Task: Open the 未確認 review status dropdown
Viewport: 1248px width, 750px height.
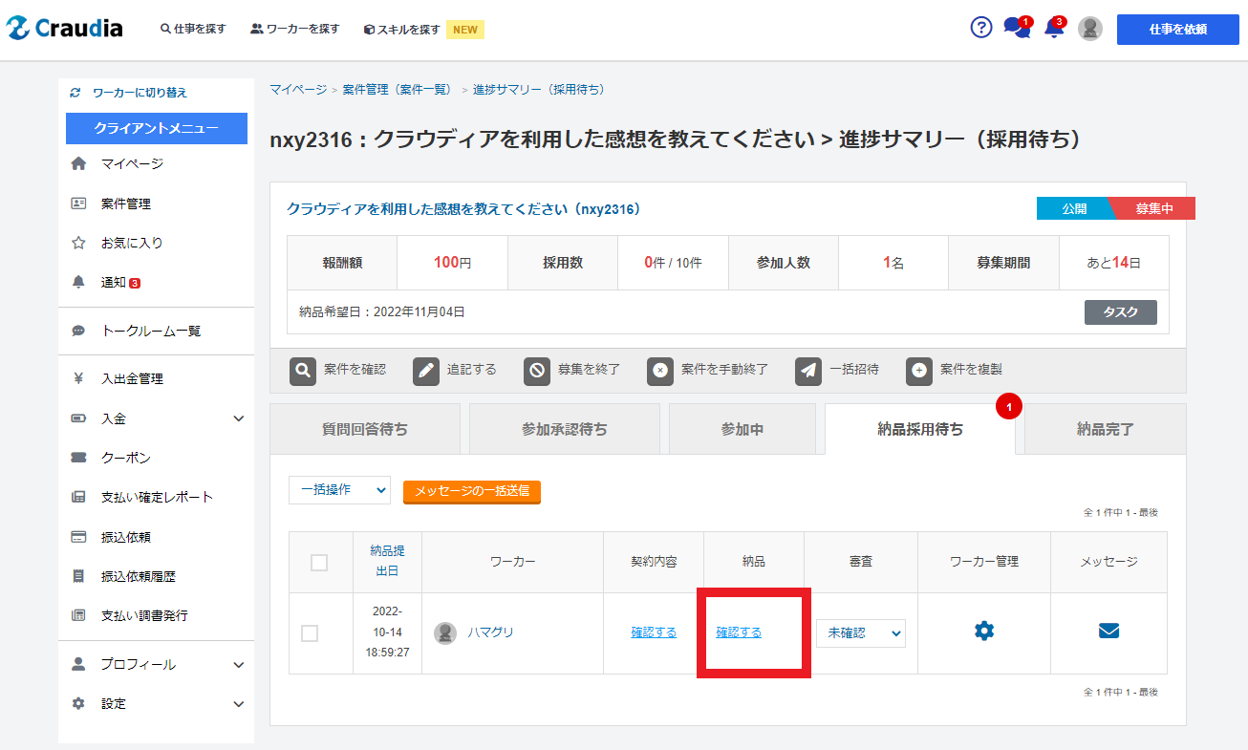Action: coord(860,632)
